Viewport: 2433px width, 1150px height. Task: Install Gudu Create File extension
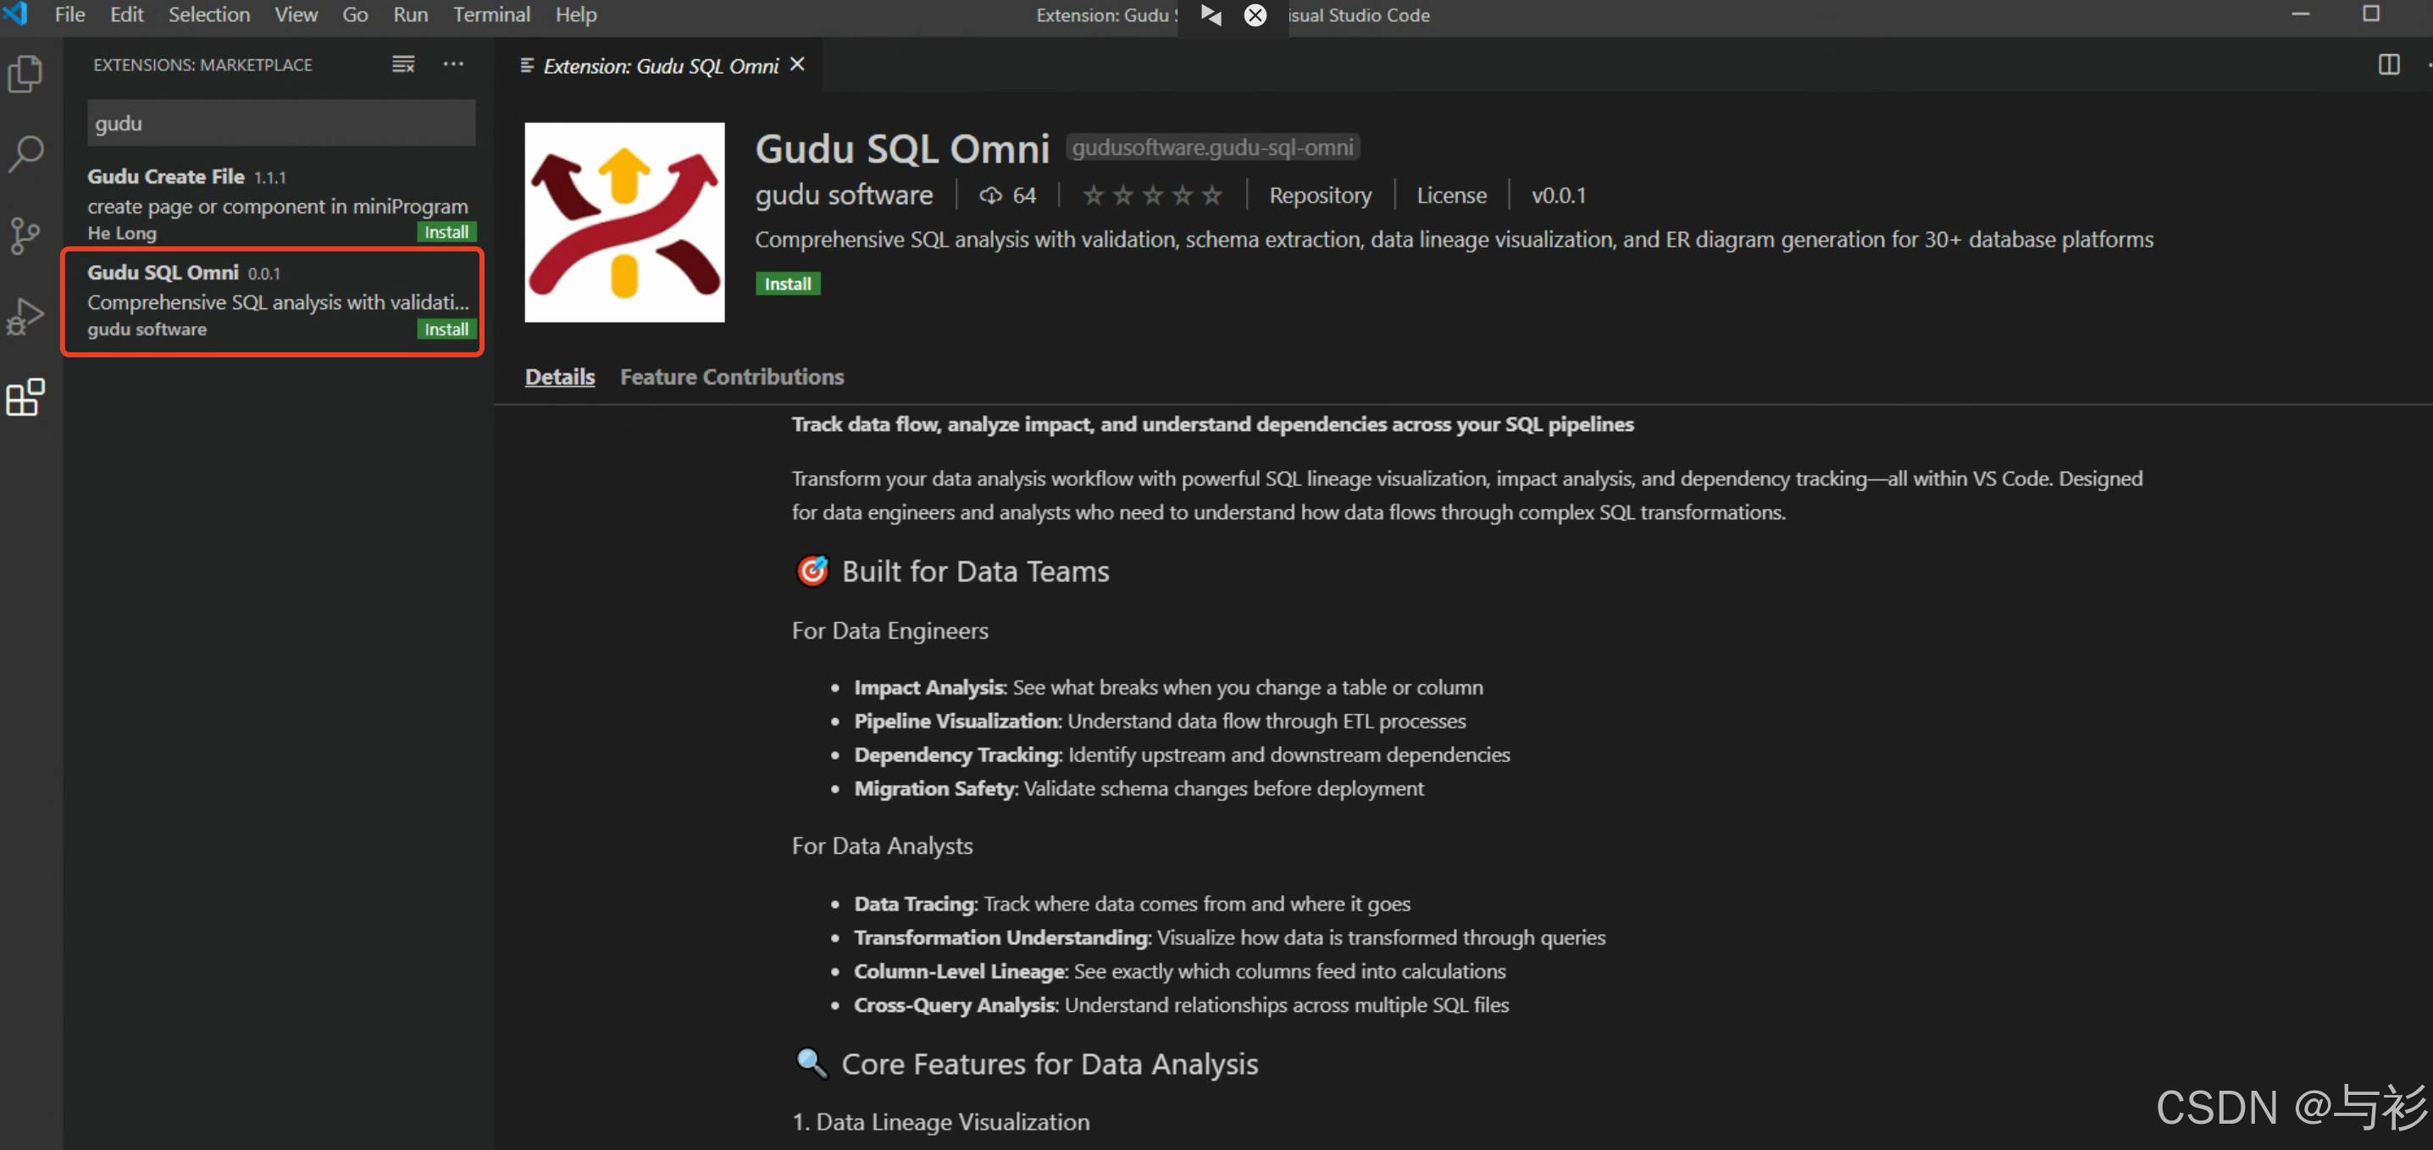[446, 232]
